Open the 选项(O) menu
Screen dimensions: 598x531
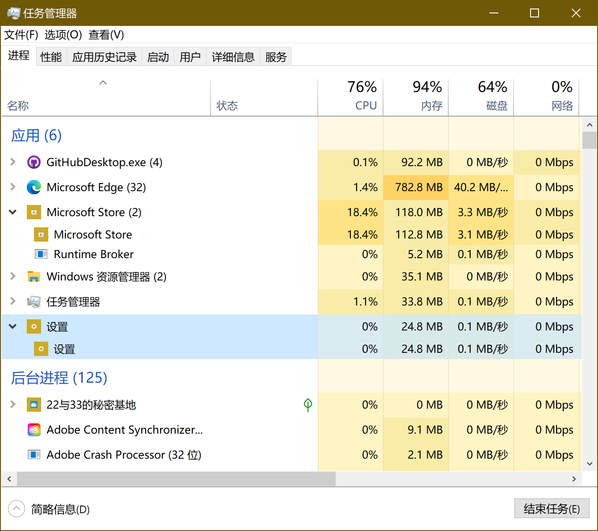click(x=63, y=35)
